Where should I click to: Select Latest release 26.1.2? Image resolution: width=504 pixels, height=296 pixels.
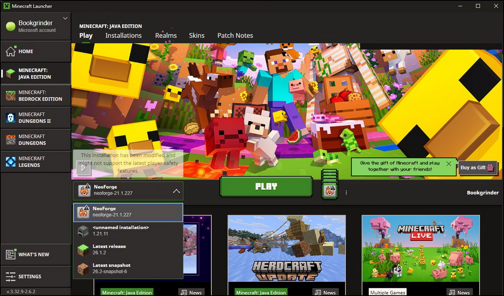pos(128,249)
